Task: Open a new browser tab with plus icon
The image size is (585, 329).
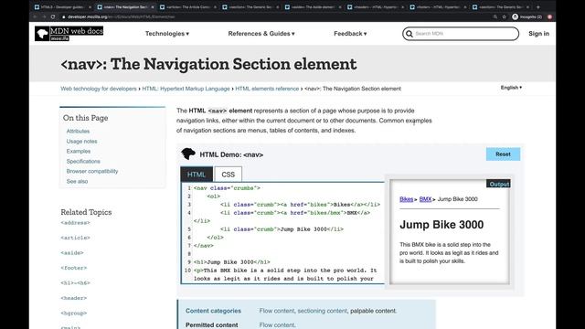Action: 538,6
